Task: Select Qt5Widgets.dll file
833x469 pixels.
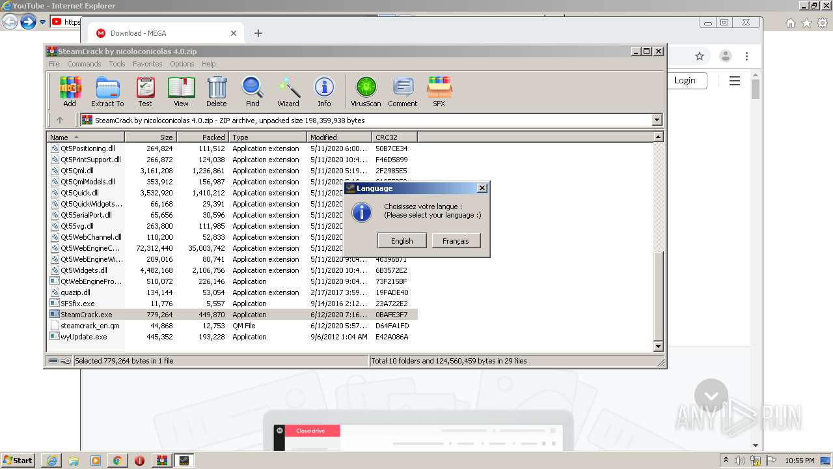Action: [x=84, y=270]
